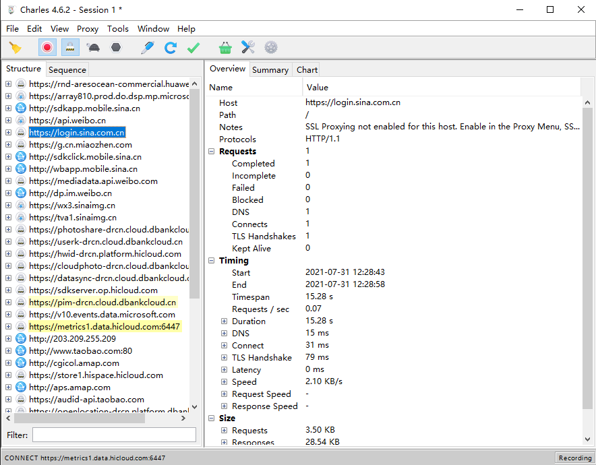Select https://mediadata.api.weibo.com host

coord(93,181)
